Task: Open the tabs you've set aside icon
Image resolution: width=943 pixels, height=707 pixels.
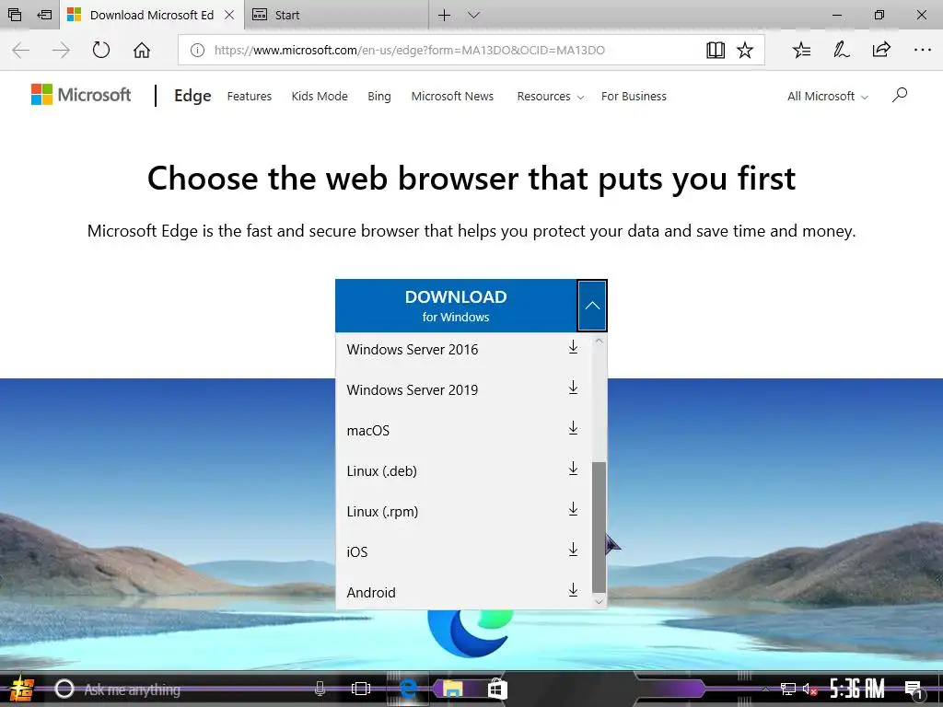Action: (x=15, y=15)
